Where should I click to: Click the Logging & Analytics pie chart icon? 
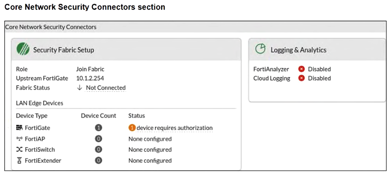tap(260, 50)
